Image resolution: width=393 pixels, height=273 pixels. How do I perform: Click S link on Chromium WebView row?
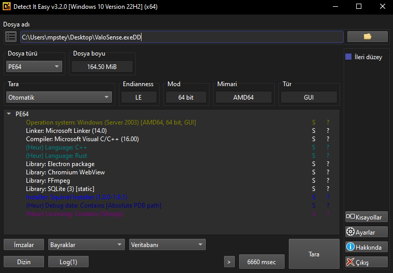tap(314, 172)
